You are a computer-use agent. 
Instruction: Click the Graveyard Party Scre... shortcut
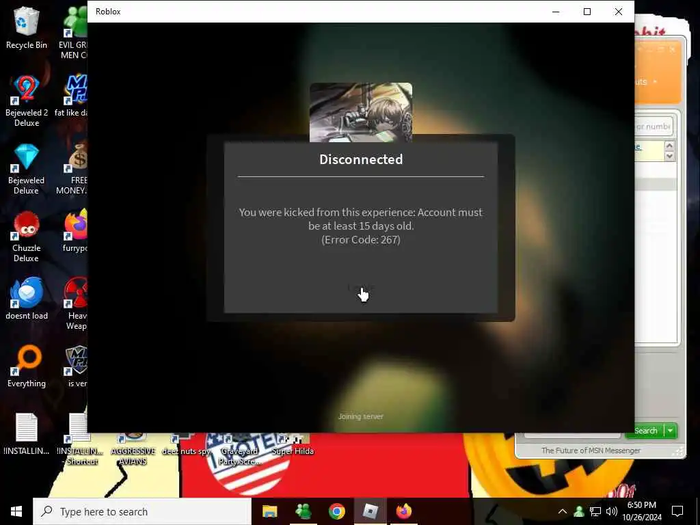(239, 449)
